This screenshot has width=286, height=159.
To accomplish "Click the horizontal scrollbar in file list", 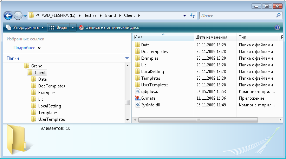I will 198,120.
